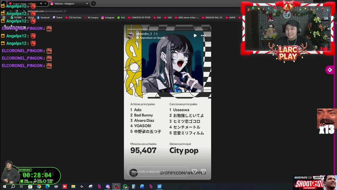Open the 'CANCION DE PETER' bookmark
337x190 pixels.
click(139, 18)
